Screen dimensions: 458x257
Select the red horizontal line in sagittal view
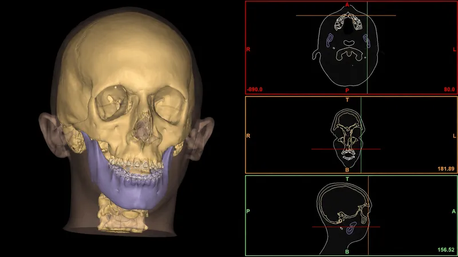pos(346,227)
